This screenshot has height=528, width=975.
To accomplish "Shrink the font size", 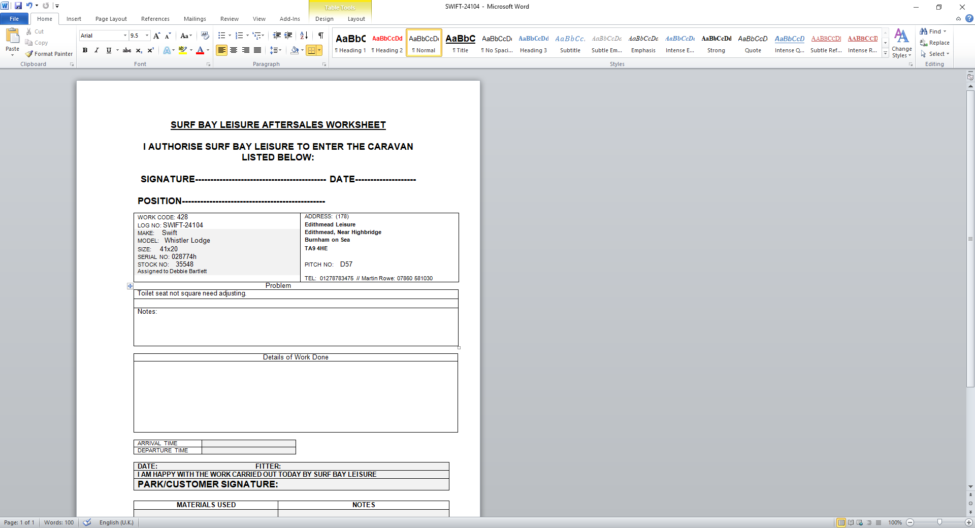I will coord(168,36).
